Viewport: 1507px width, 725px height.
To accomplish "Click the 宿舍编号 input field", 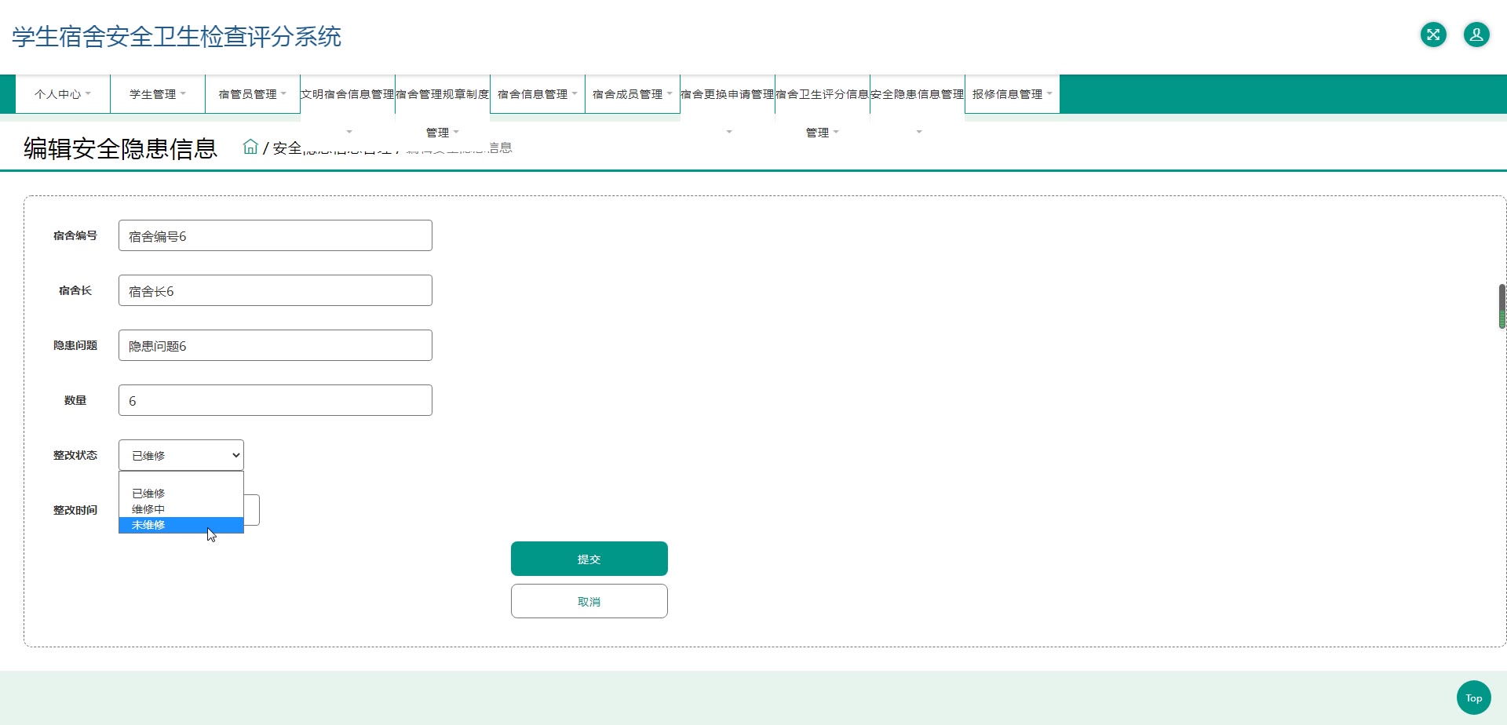I will (275, 235).
